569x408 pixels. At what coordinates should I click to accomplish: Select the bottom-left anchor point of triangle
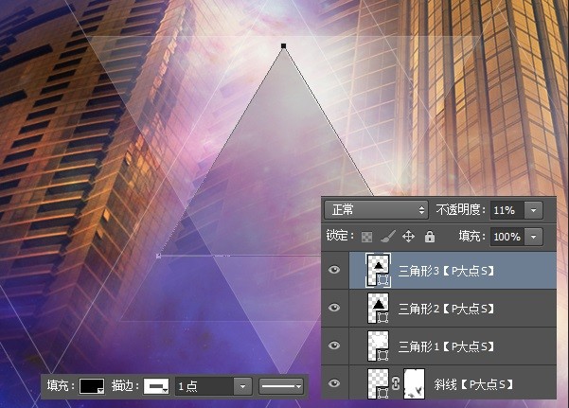pyautogui.click(x=158, y=256)
